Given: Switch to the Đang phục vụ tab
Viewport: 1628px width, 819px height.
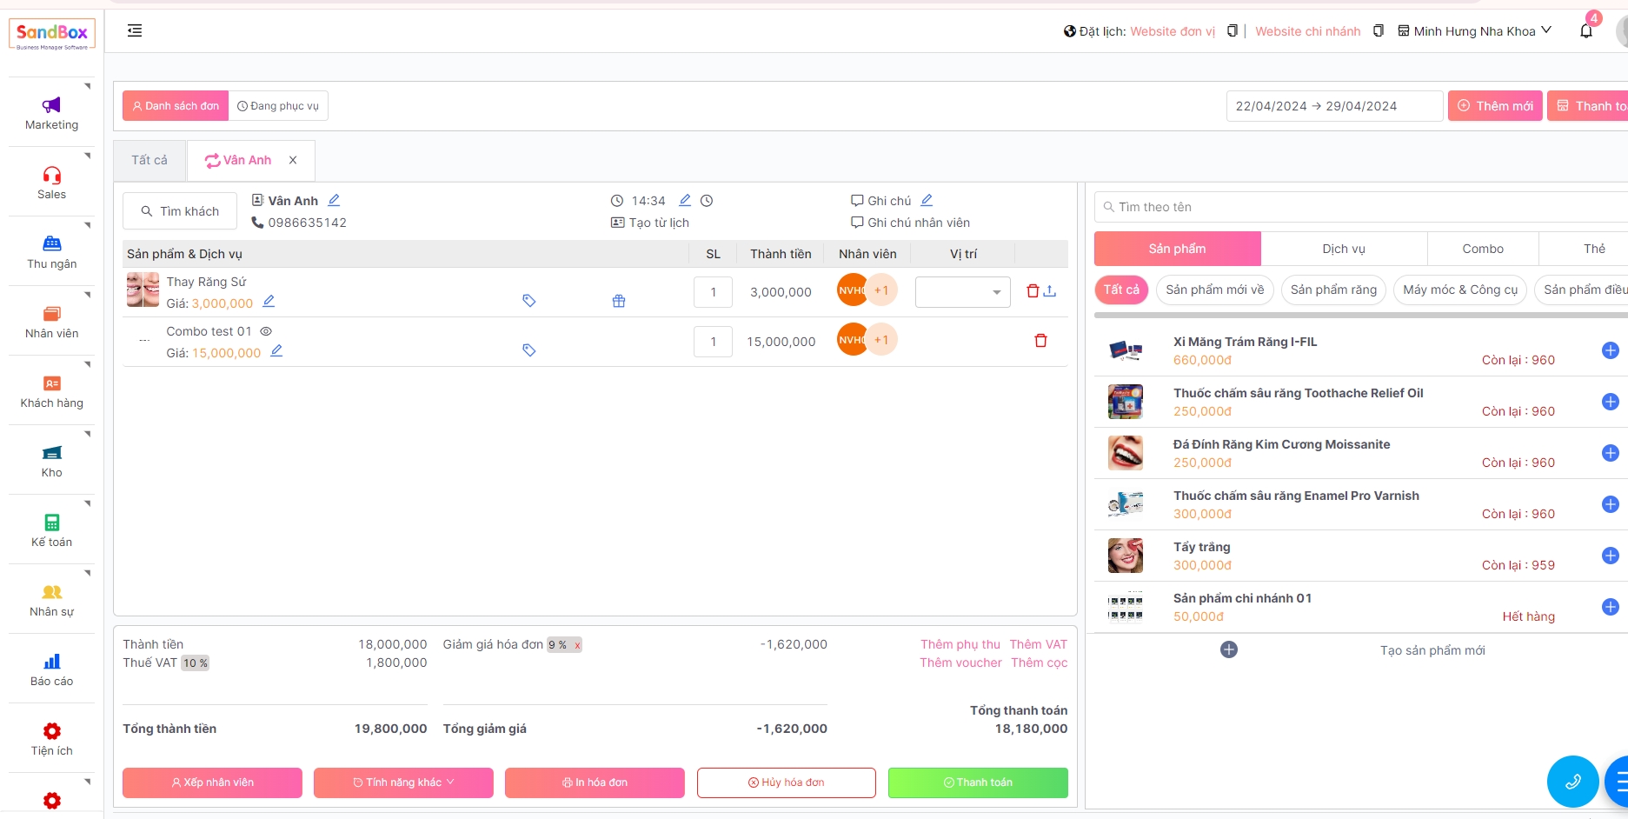Looking at the screenshot, I should click(278, 106).
